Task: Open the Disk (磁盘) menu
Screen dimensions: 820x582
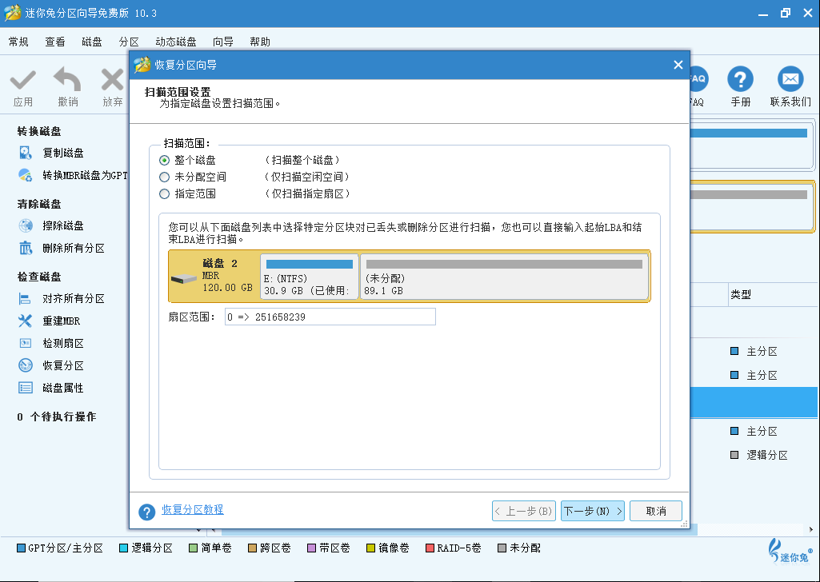Action: [91, 42]
